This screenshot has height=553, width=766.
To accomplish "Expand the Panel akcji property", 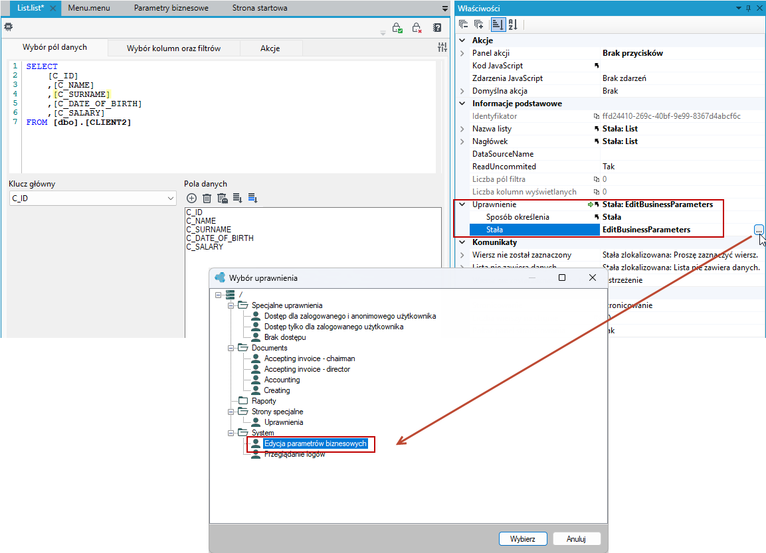I will [x=462, y=53].
